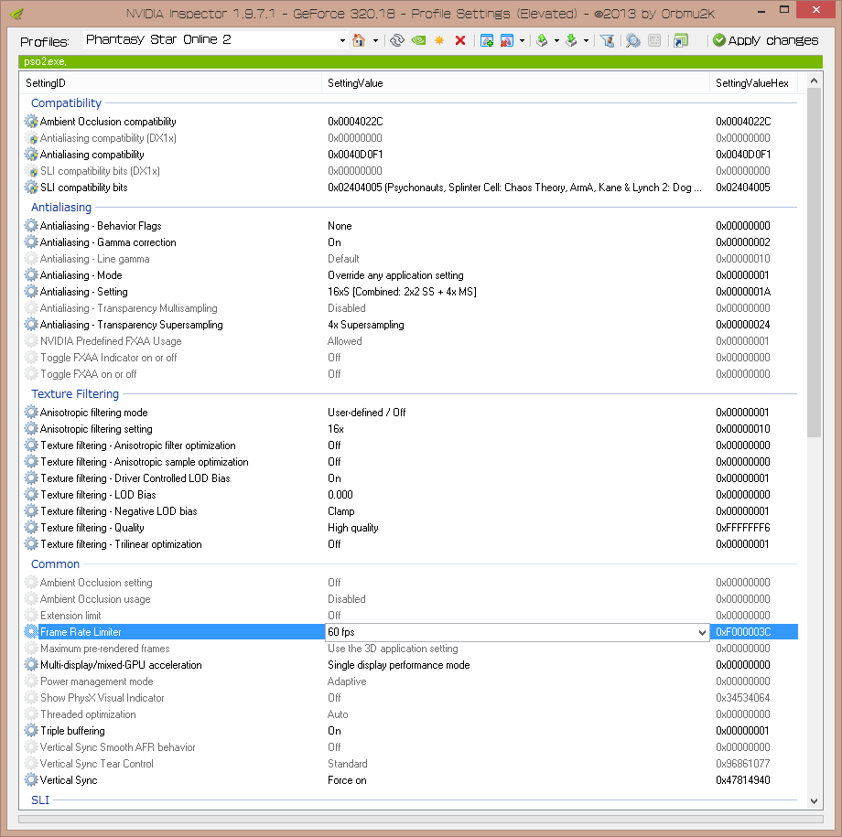Screen dimensions: 842x837
Task: Toggle the user-modified profiles filter funnel icon
Action: coord(608,40)
